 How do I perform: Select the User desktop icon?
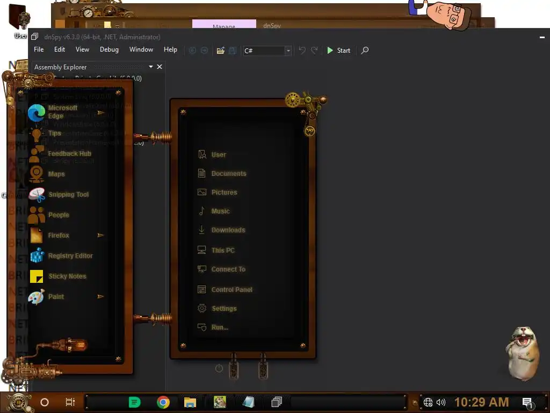[20, 22]
